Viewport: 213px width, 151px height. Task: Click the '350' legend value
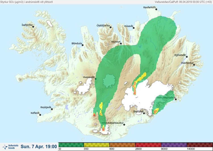(x=86, y=149)
